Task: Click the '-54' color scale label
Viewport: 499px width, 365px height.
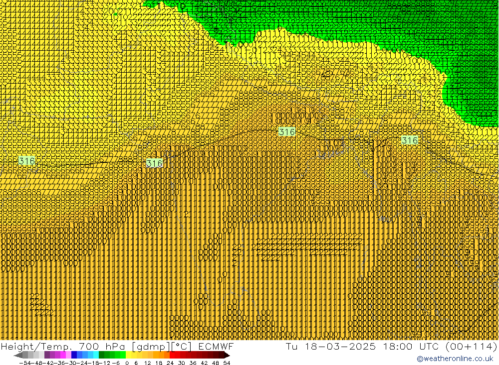Action: click(25, 363)
